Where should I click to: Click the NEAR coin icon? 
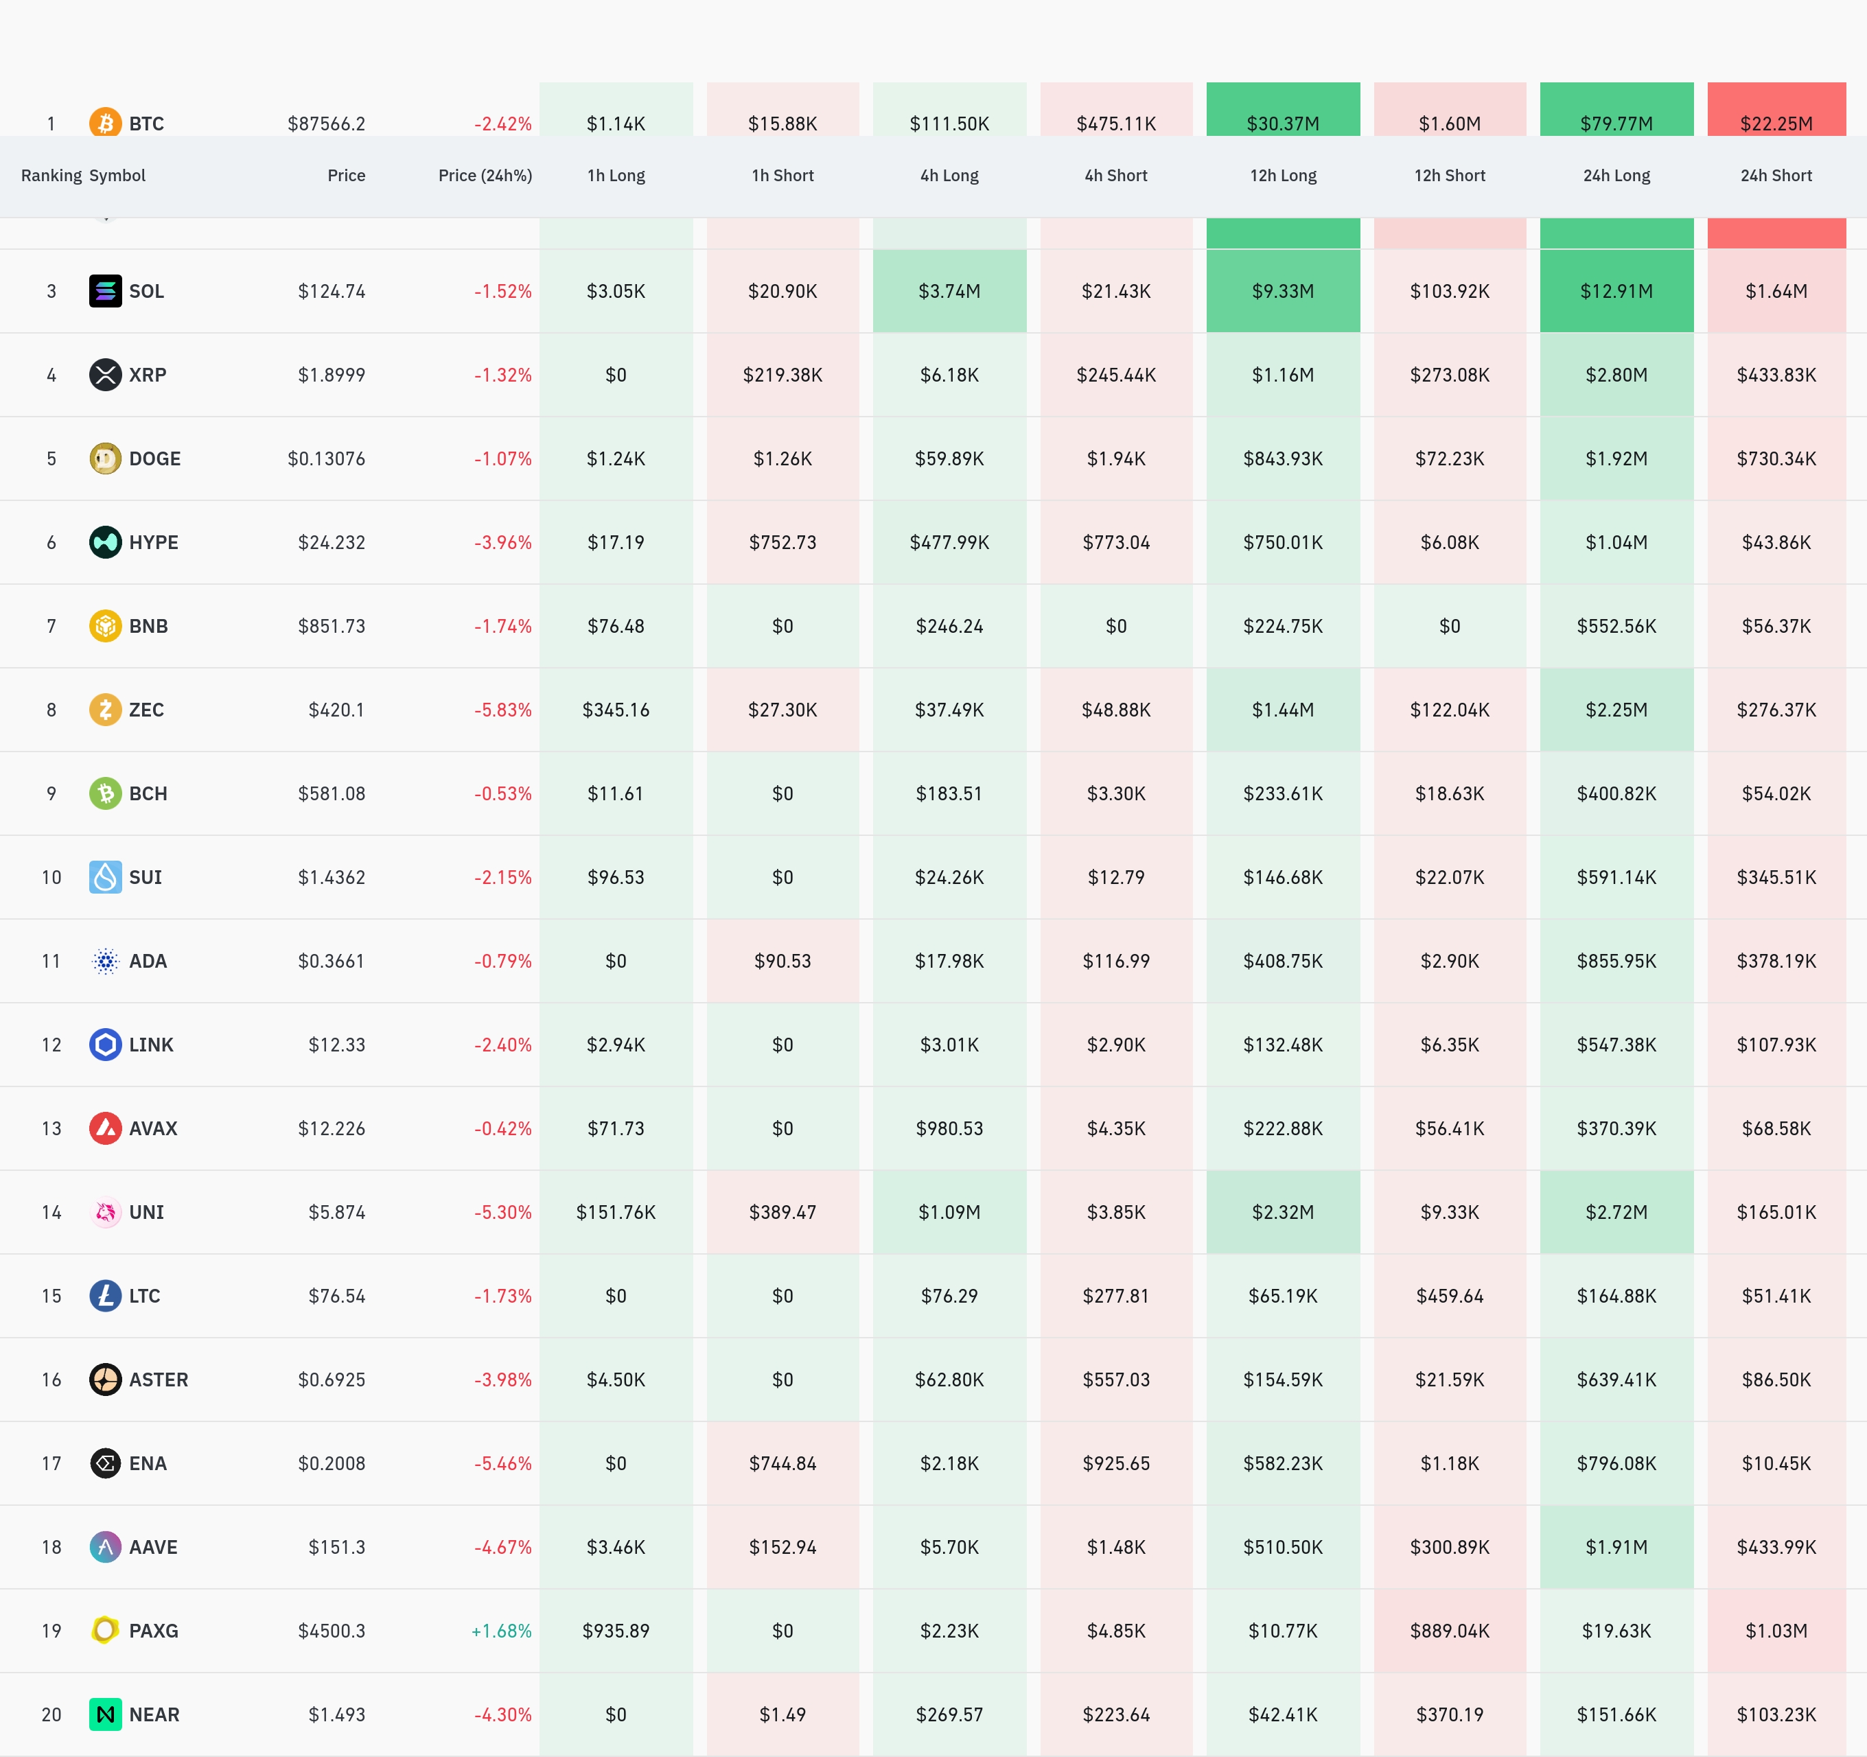(105, 1714)
